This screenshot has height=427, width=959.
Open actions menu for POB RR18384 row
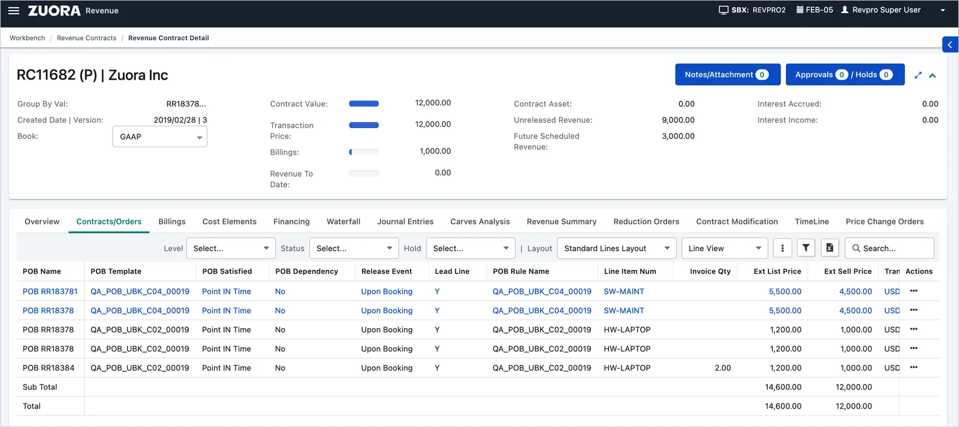coord(913,368)
